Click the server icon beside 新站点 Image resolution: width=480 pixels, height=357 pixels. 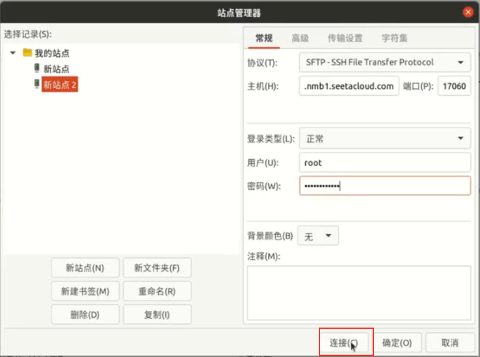37,68
